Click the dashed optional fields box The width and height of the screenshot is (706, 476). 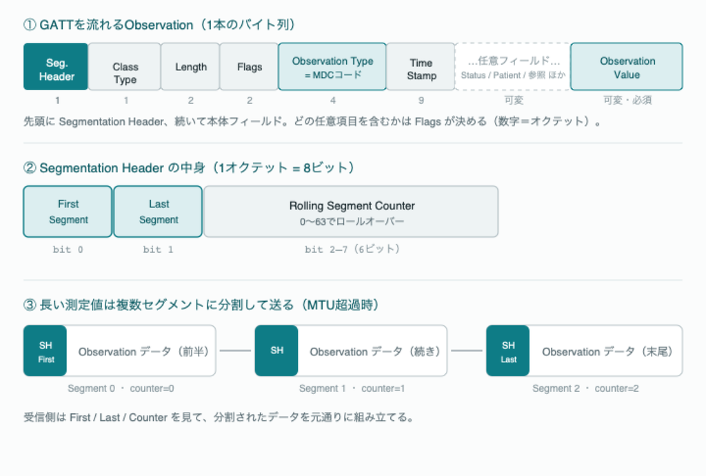[x=513, y=67]
